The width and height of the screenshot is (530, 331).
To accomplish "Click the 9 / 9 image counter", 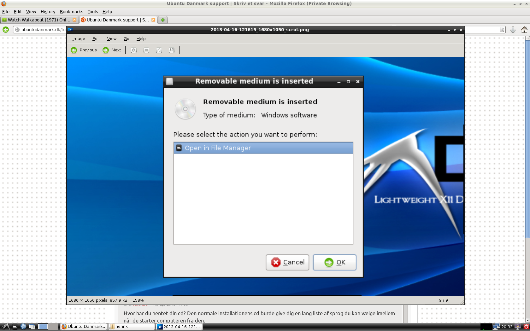I will pos(443,300).
